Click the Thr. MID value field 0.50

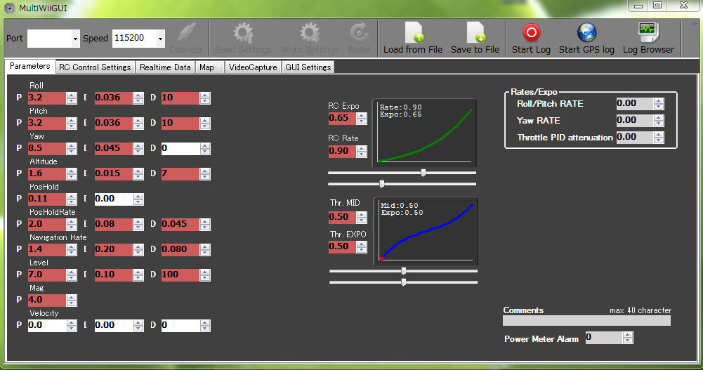coord(342,217)
